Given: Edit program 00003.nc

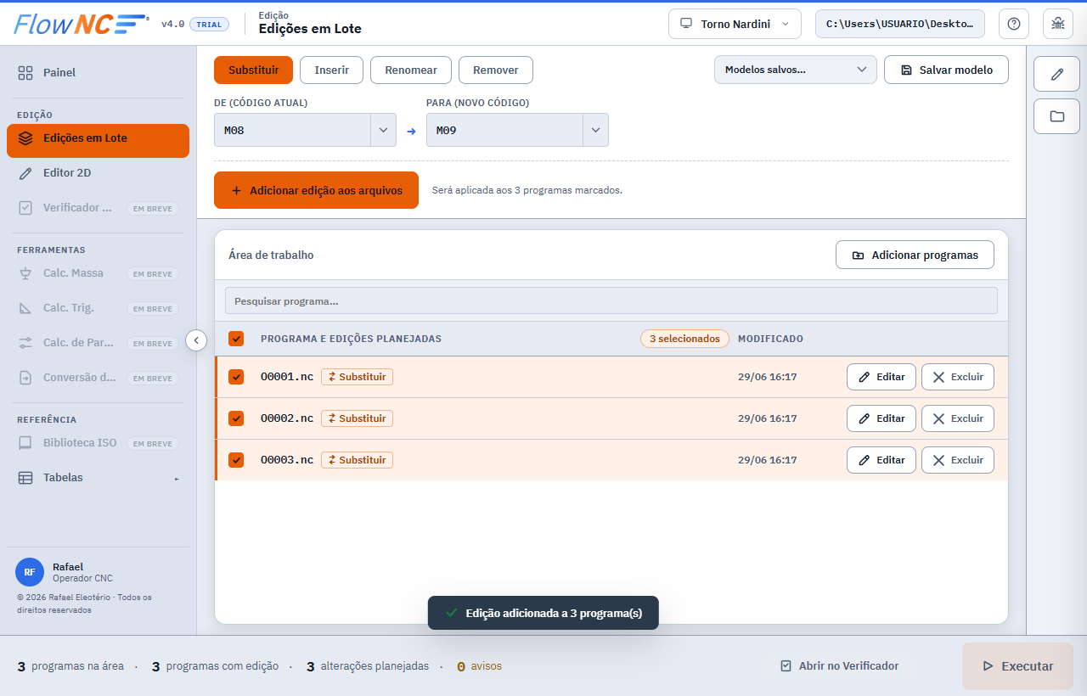Looking at the screenshot, I should [881, 460].
